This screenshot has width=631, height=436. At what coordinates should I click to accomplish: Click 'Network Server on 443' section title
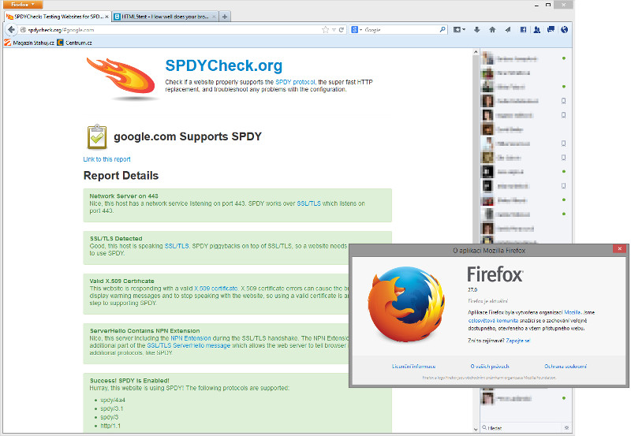tap(124, 196)
